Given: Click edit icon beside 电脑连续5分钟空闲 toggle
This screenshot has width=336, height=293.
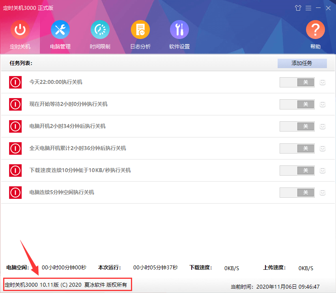Looking at the screenshot, I should 323,193.
